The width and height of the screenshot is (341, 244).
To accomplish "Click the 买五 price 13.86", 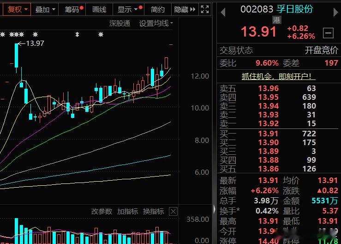I will 269,169.
